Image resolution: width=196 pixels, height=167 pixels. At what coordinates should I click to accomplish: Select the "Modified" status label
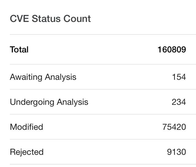point(26,127)
